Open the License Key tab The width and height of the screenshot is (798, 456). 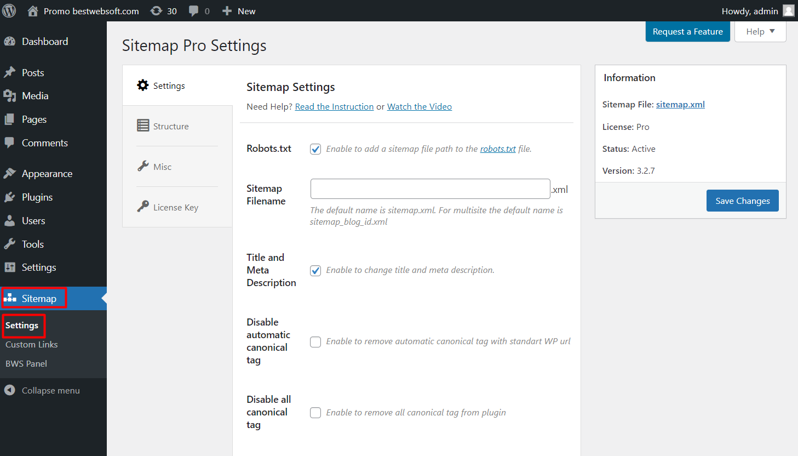tap(177, 207)
